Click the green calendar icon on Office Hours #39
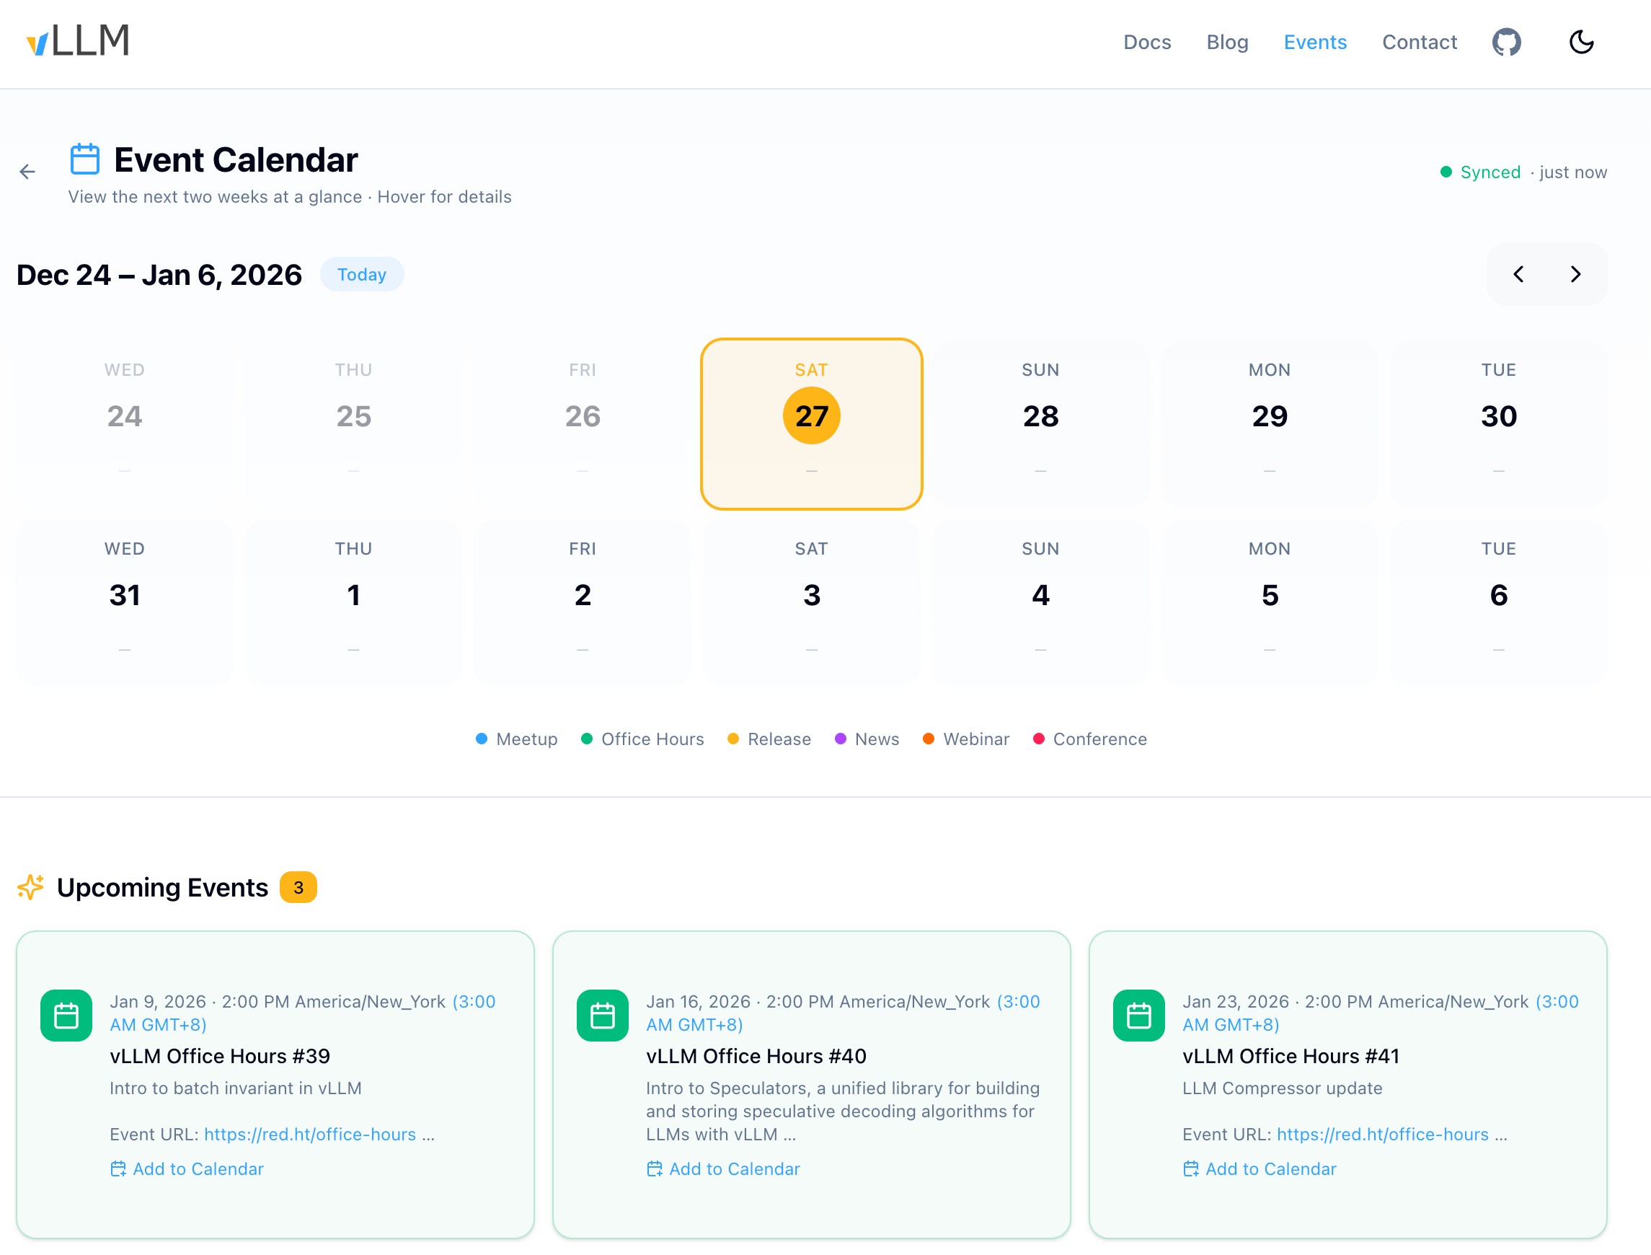This screenshot has width=1651, height=1255. click(66, 1016)
